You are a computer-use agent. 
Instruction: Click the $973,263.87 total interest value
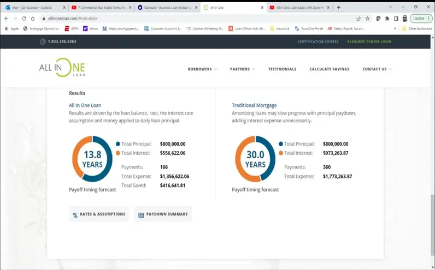[336, 153]
